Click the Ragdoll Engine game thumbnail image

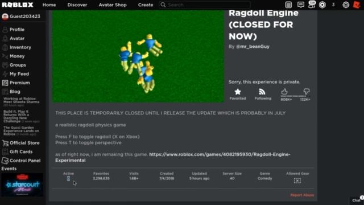138,56
